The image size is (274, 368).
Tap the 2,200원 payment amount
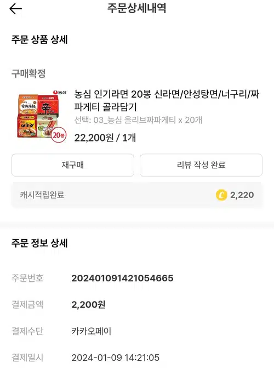[88, 304]
